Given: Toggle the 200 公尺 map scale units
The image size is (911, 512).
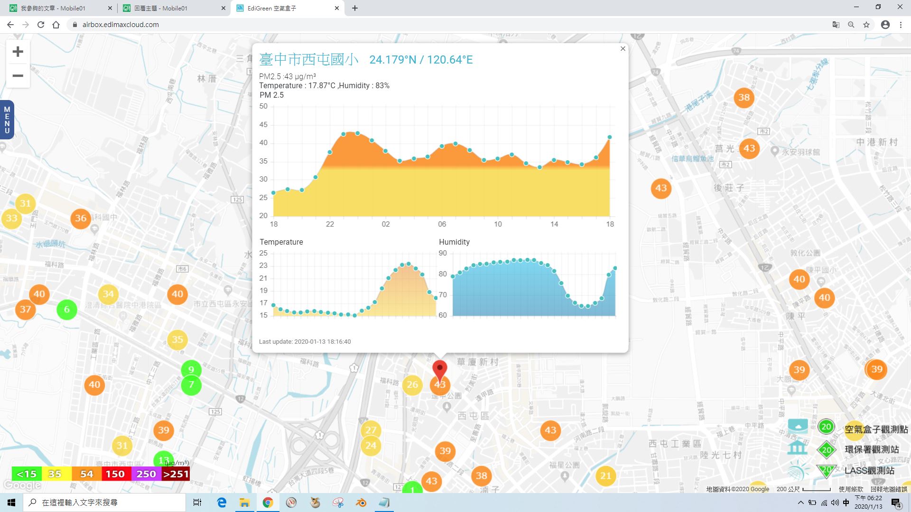Looking at the screenshot, I should coord(803,489).
